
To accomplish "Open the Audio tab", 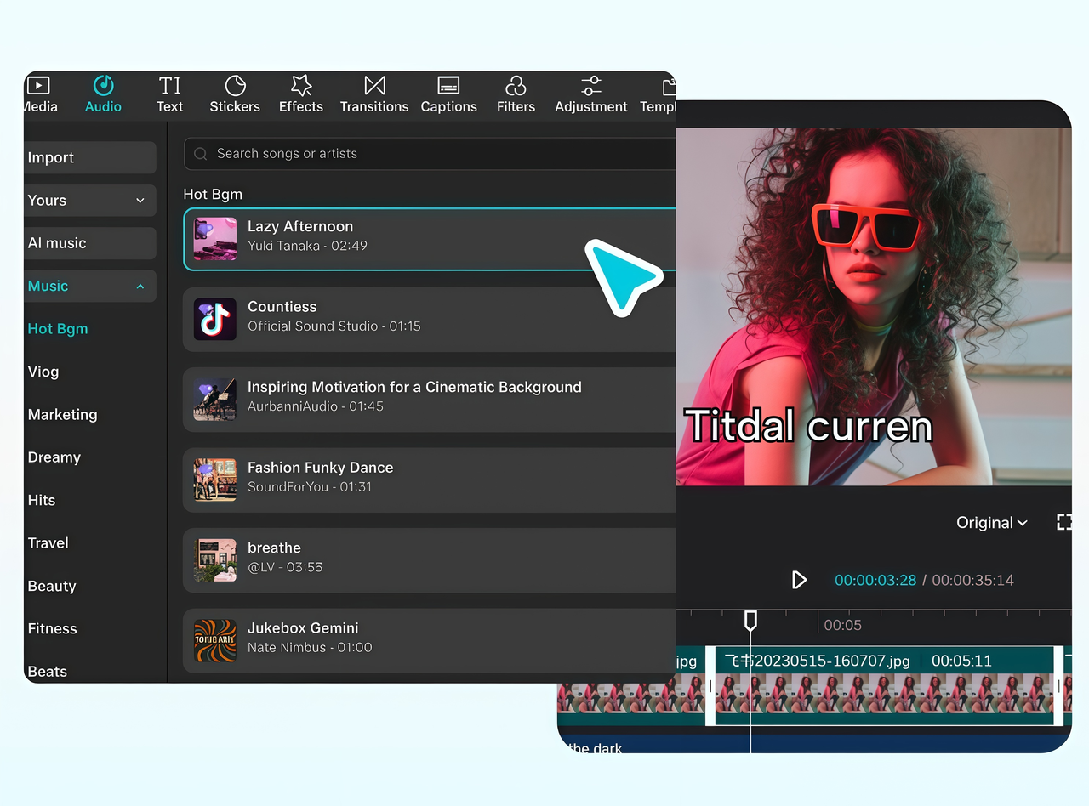I will coord(103,94).
